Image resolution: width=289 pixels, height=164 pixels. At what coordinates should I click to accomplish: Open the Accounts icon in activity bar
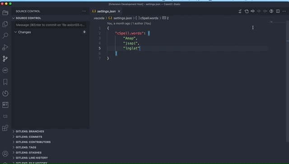5,154
